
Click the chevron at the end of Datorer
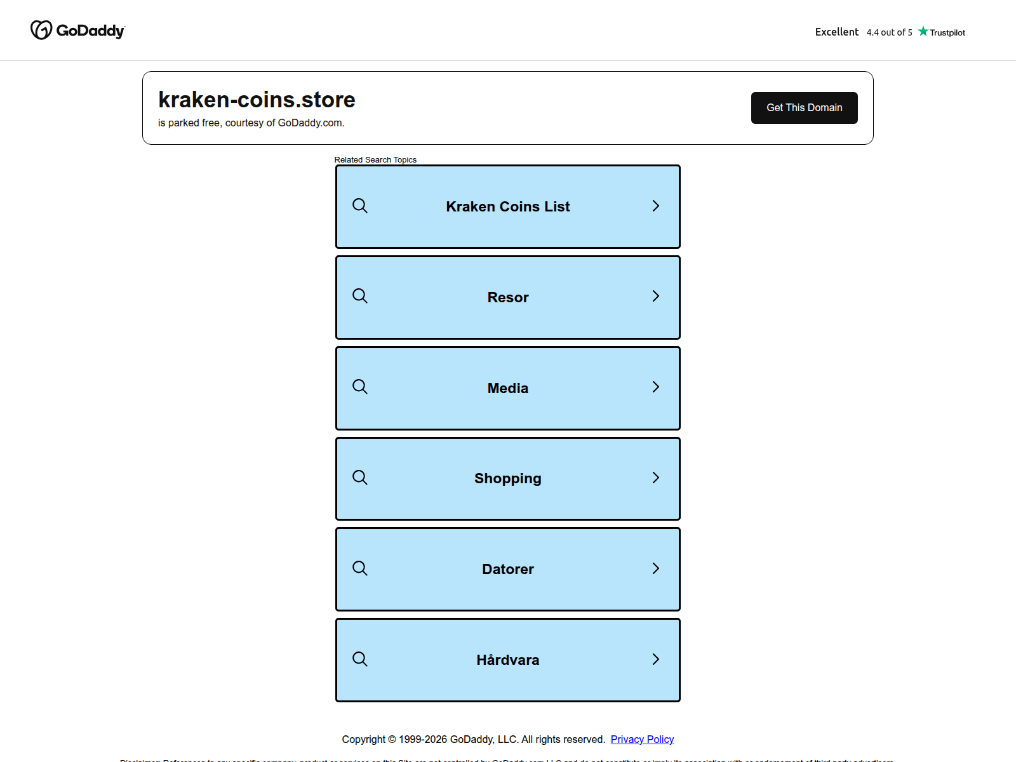pos(656,568)
